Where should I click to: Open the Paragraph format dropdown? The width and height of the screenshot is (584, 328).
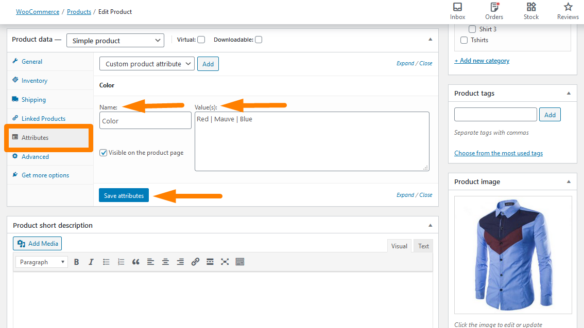point(42,262)
